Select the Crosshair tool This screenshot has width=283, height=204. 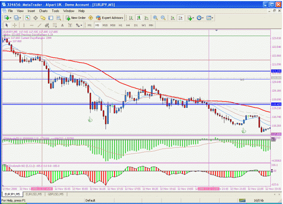click(x=14, y=25)
